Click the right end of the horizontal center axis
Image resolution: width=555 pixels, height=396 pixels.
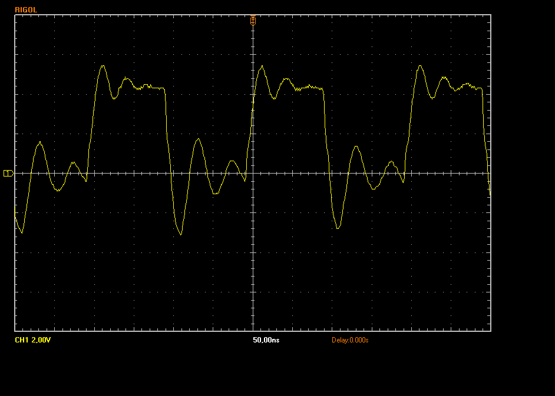489,173
